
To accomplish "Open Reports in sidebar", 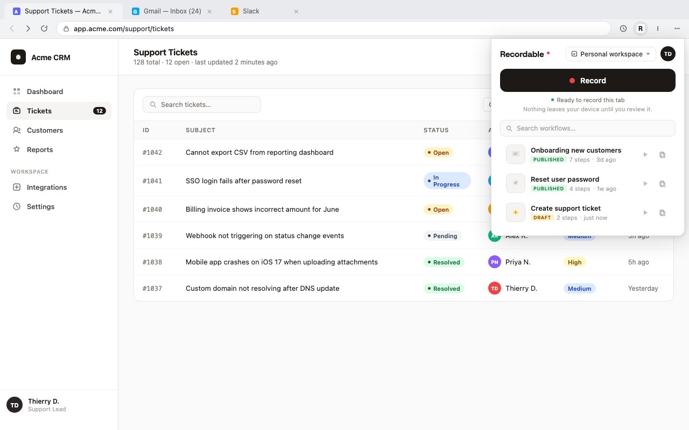I will pos(59,149).
